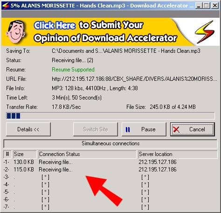Click the lightning bolt icon in title bar
Viewport: 221px width, 213px height.
point(6,6)
